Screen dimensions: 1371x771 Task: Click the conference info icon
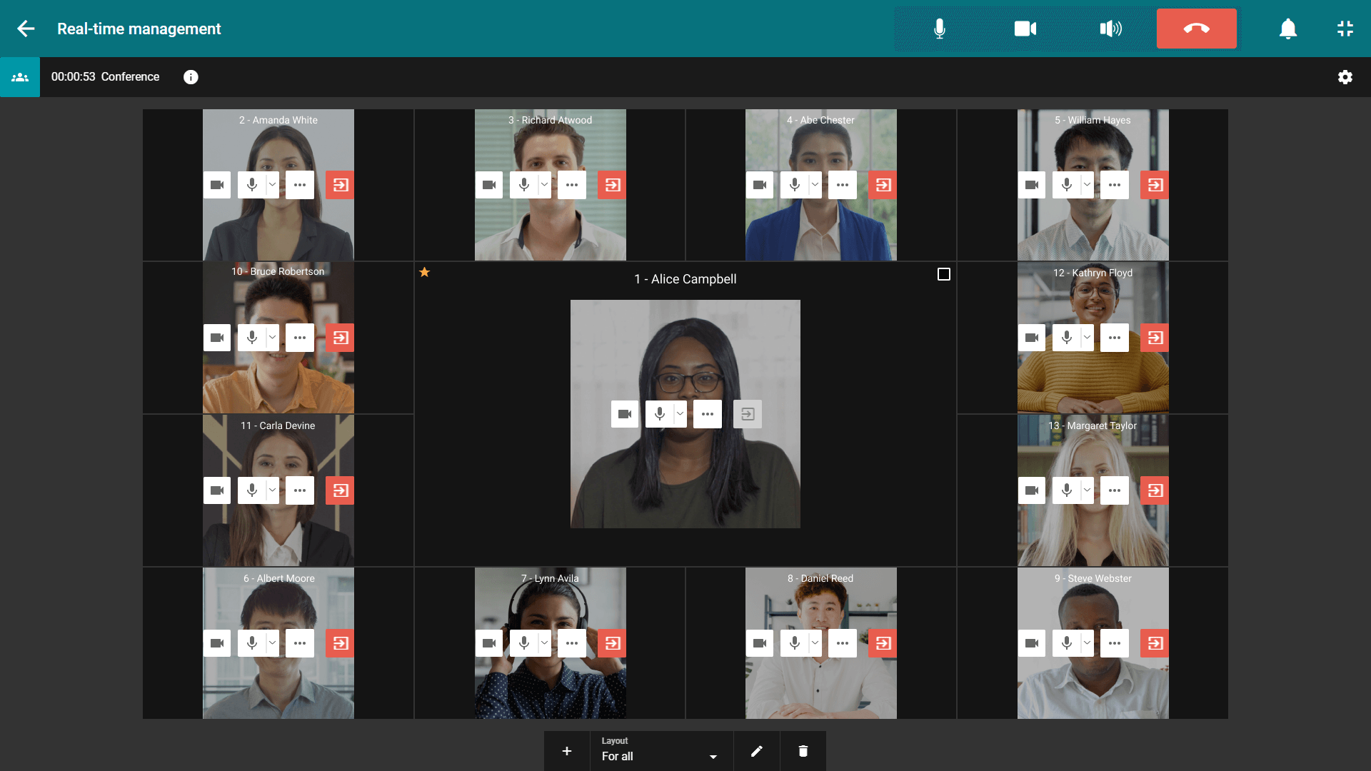(191, 77)
